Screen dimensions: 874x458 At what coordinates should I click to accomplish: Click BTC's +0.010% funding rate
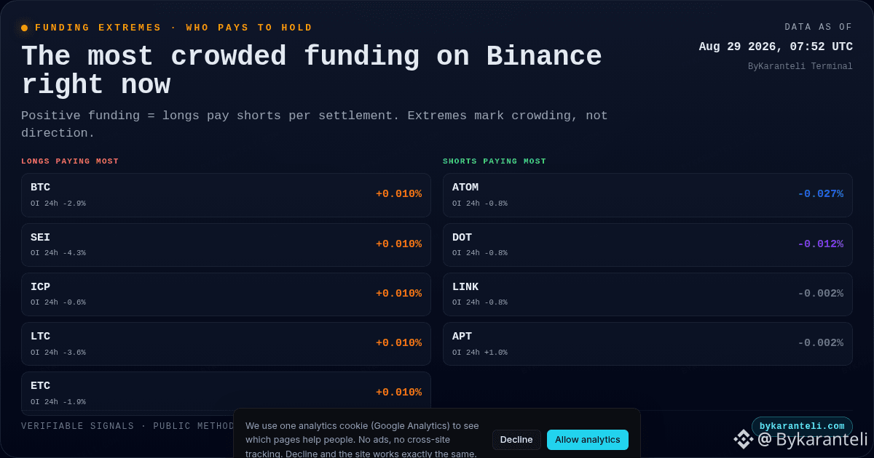(398, 194)
